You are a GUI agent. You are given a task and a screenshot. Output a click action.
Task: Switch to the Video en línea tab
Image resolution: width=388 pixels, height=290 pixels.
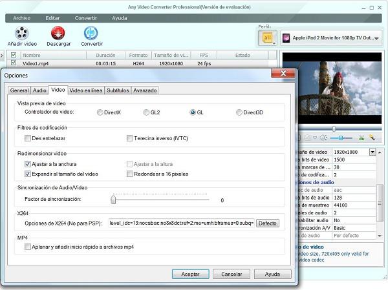pos(86,90)
